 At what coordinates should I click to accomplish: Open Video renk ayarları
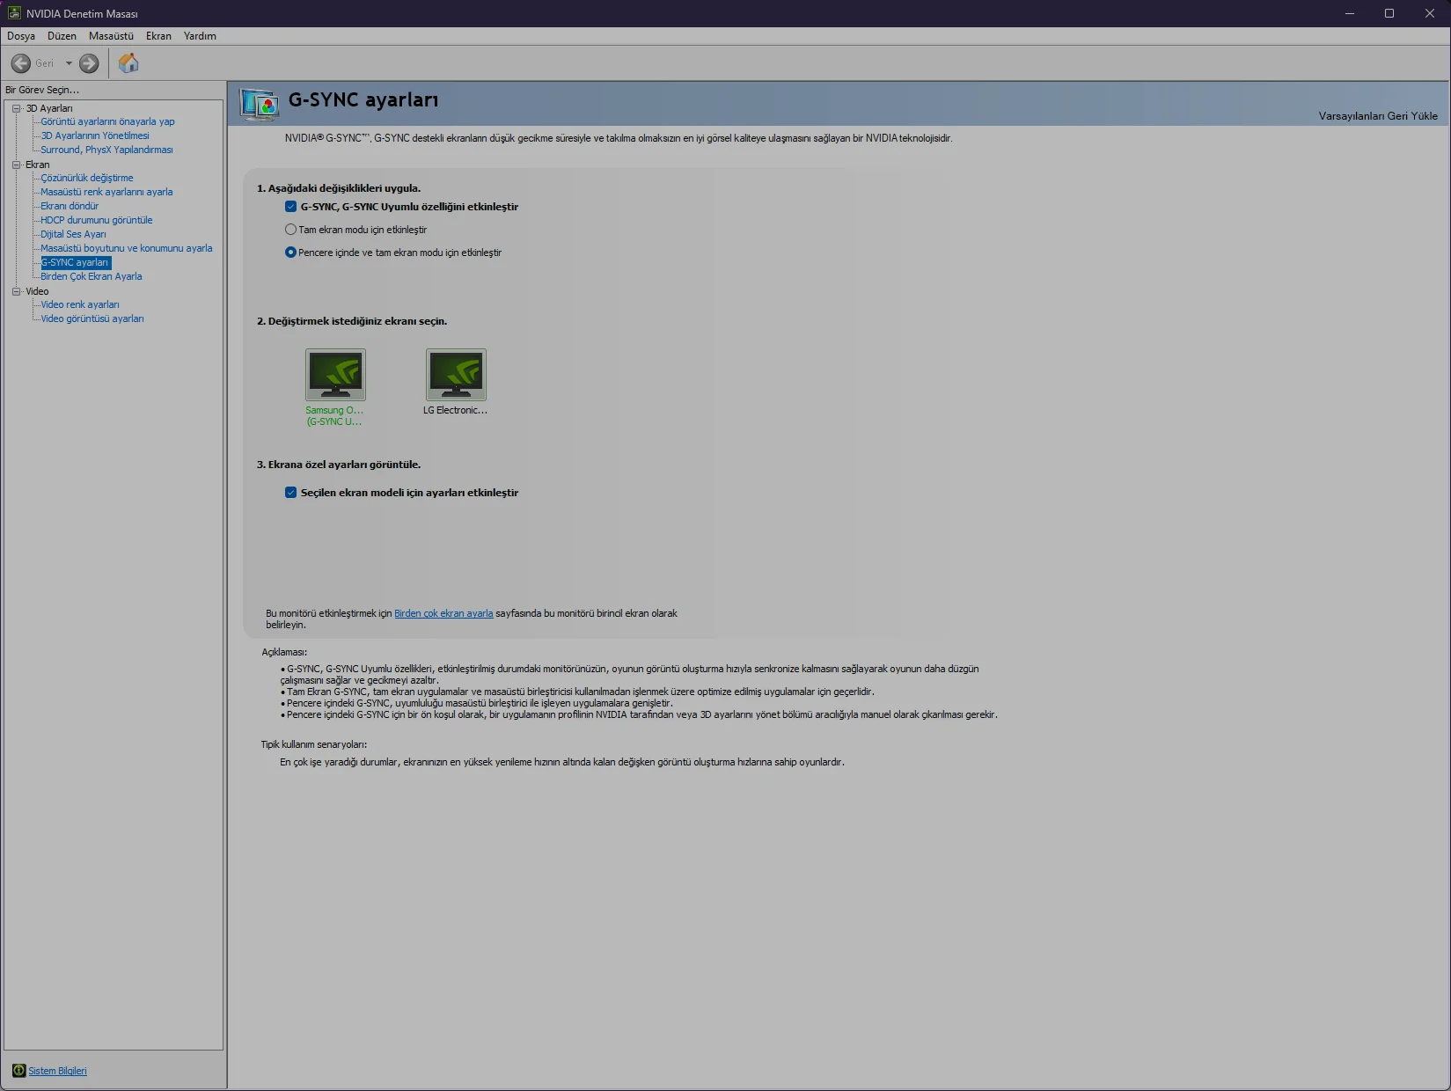[80, 304]
